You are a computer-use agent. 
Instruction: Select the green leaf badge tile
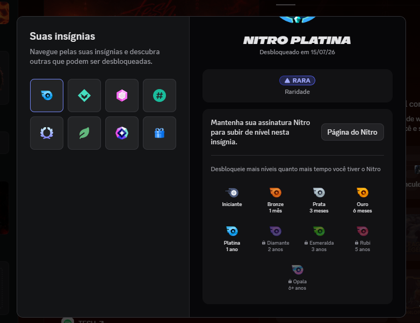point(84,133)
